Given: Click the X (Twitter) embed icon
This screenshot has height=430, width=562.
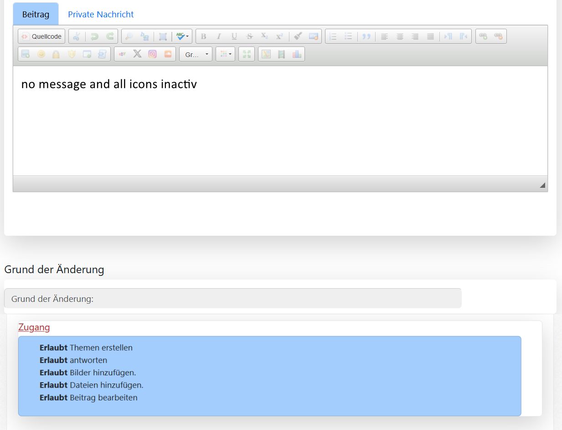Looking at the screenshot, I should pyautogui.click(x=137, y=54).
